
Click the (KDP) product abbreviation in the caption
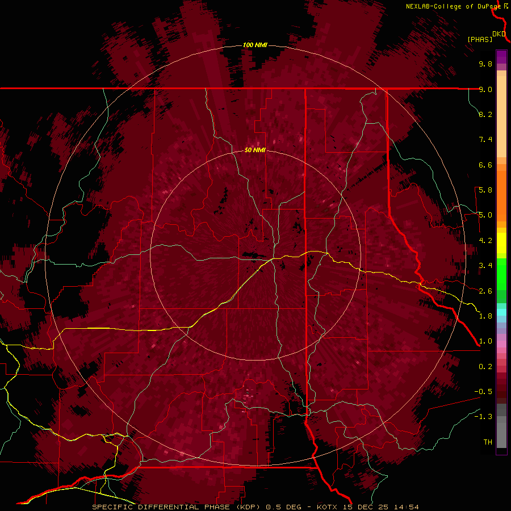pos(248,507)
